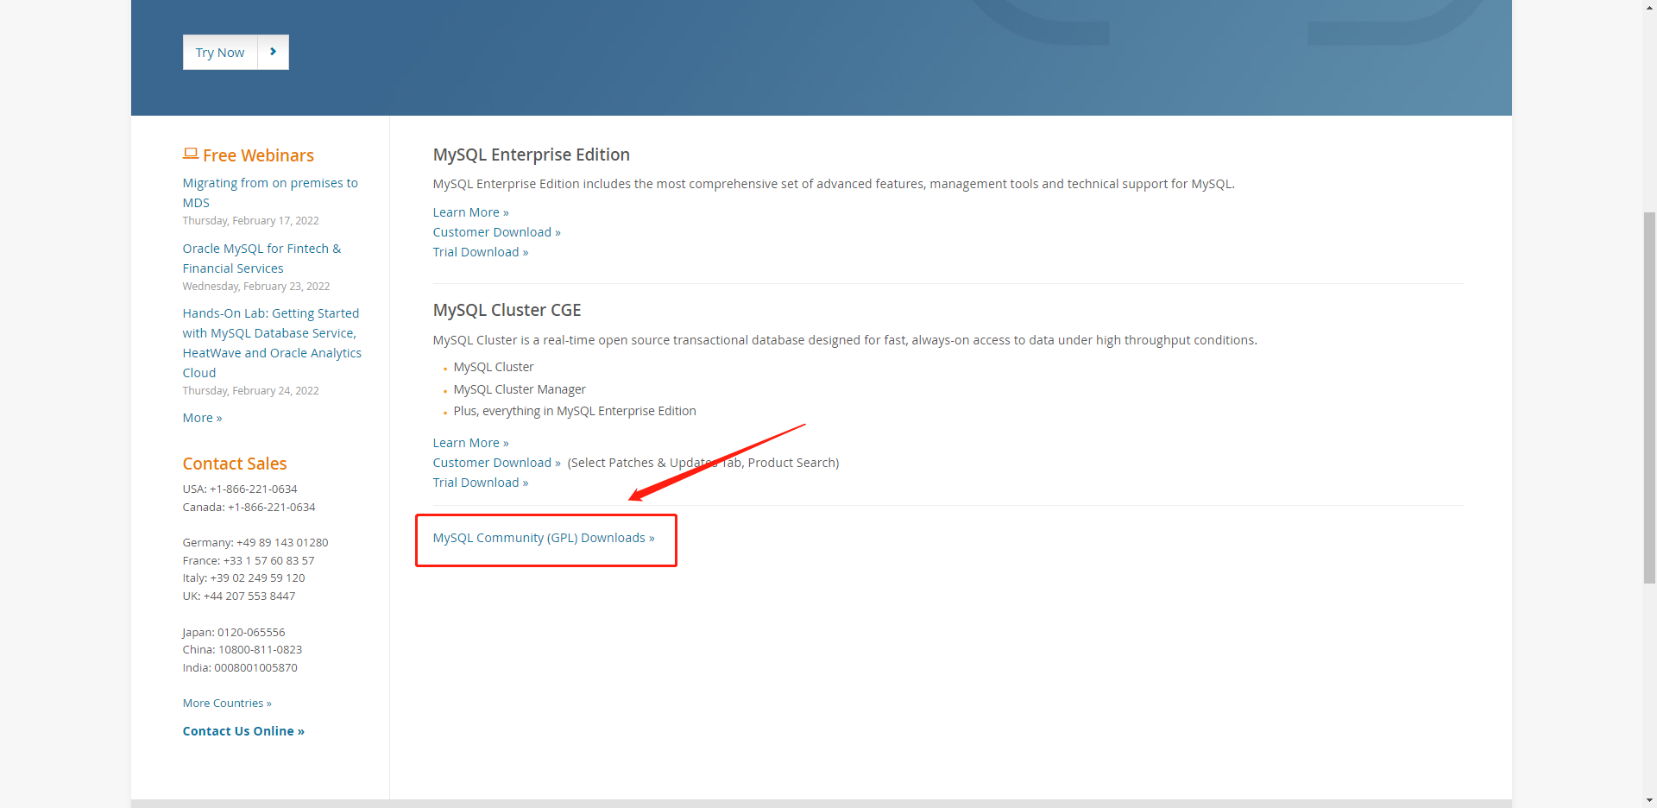Click Learn More » under MySQL Cluster CGE
The height and width of the screenshot is (808, 1657).
point(471,443)
